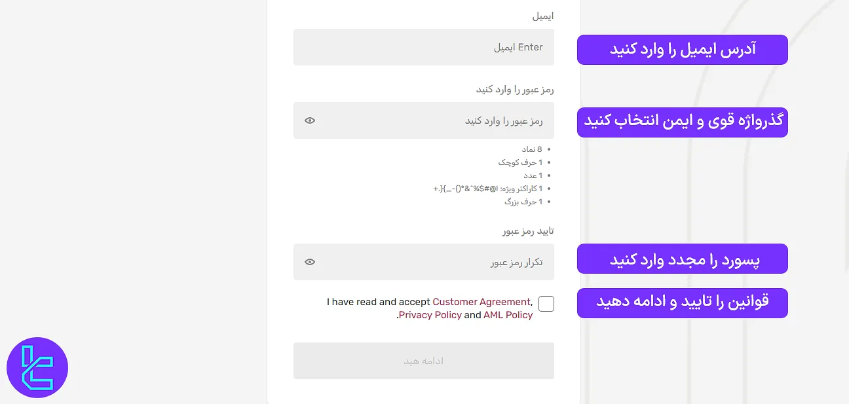849x404 pixels.
Task: Open the AML Policy link
Action: (508, 315)
